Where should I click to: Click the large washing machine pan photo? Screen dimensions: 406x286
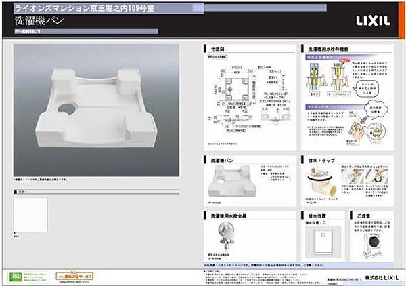click(x=96, y=110)
